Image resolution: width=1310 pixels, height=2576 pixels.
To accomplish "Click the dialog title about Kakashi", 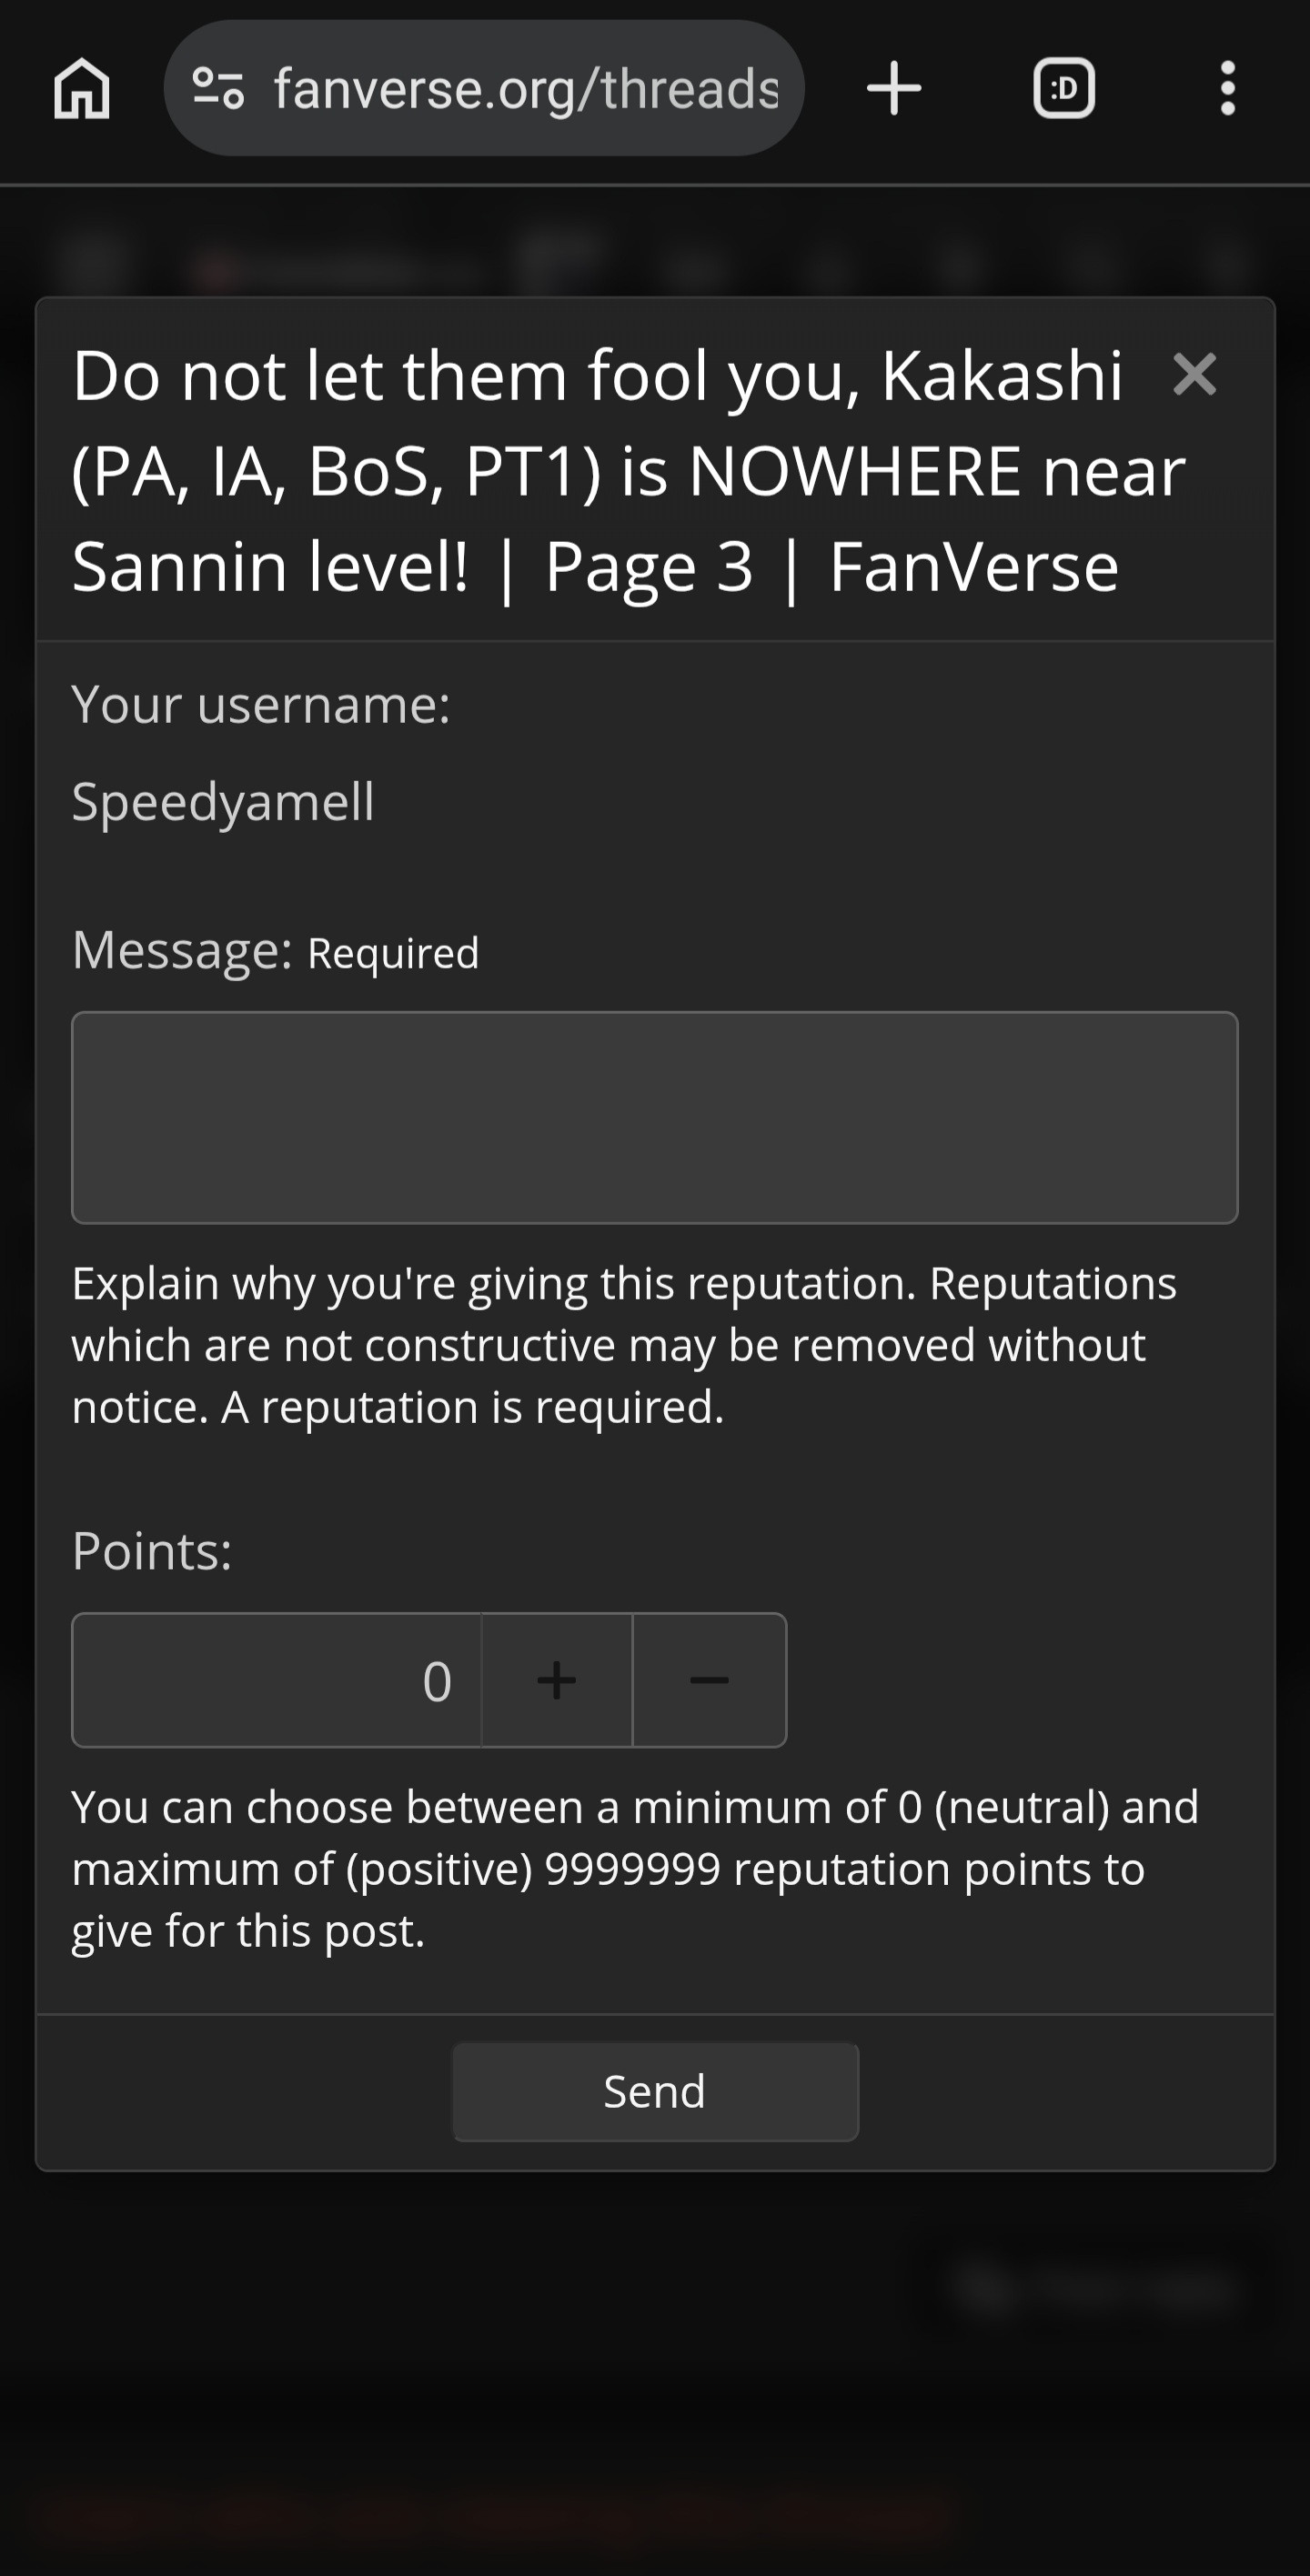I will click(629, 471).
